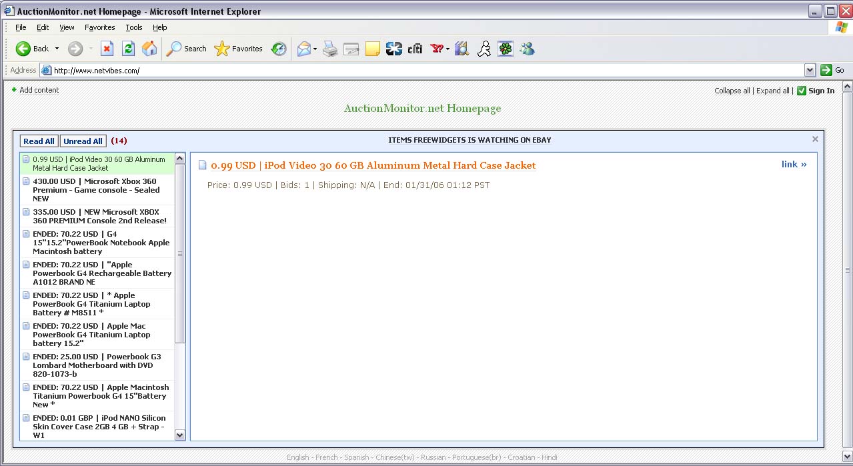Open the 'link »' for iPod item

pyautogui.click(x=794, y=164)
